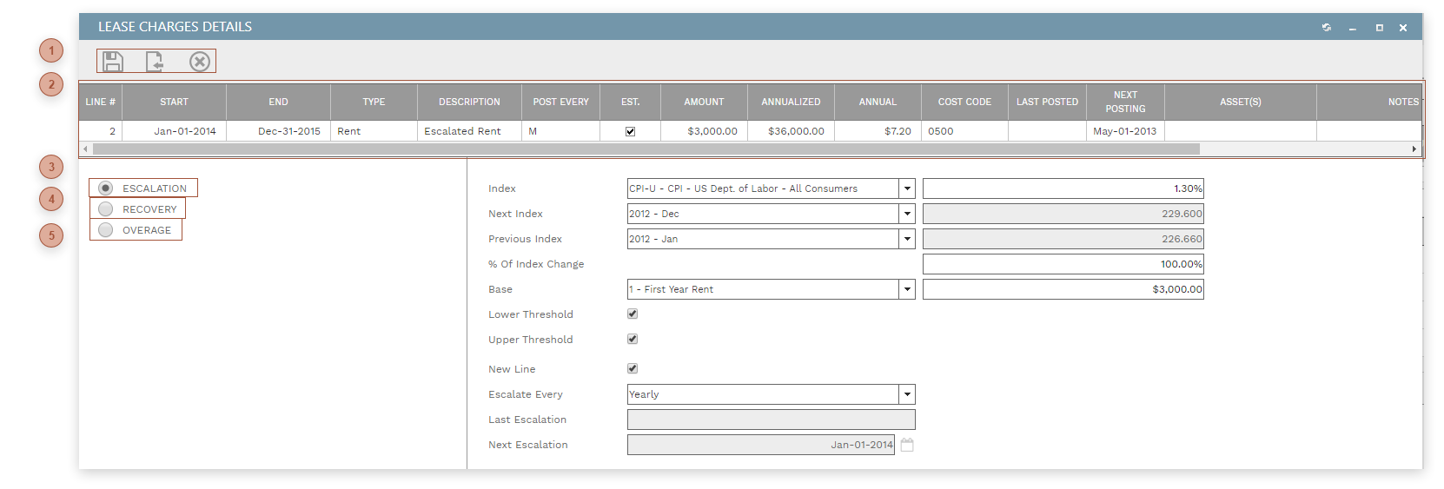Image resolution: width=1444 pixels, height=489 pixels.
Task: Toggle the New Line checkbox
Action: (x=633, y=368)
